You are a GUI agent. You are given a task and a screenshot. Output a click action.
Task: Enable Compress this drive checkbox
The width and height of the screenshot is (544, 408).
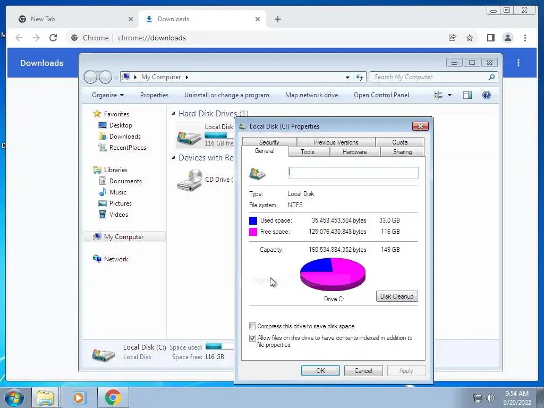pyautogui.click(x=252, y=326)
